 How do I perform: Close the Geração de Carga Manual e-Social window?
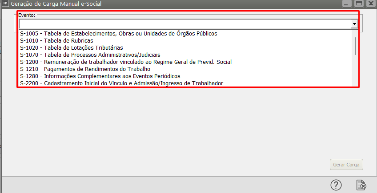[371, 4]
